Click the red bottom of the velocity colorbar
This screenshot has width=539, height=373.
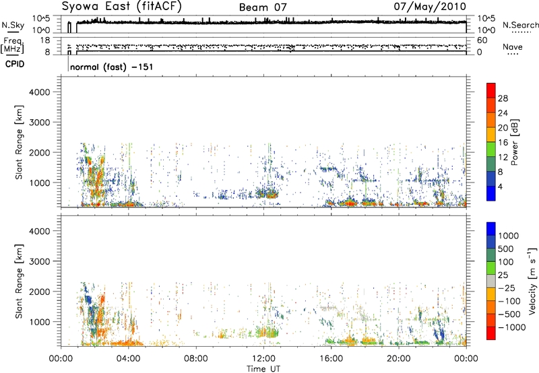coord(491,333)
